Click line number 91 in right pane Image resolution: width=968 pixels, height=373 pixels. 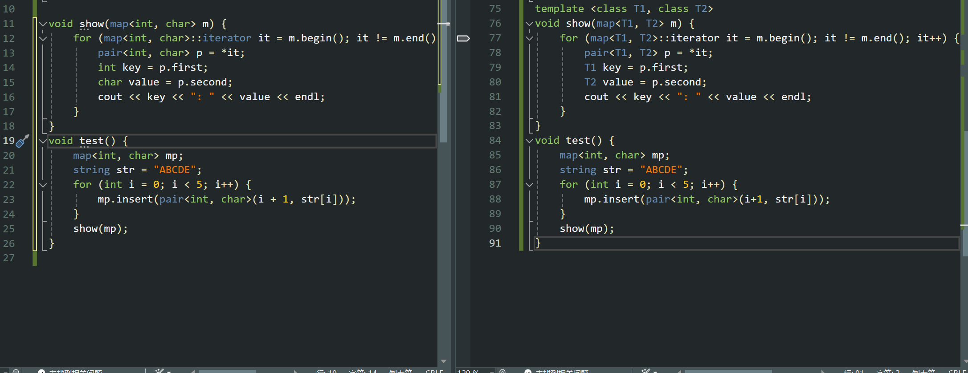coord(495,243)
